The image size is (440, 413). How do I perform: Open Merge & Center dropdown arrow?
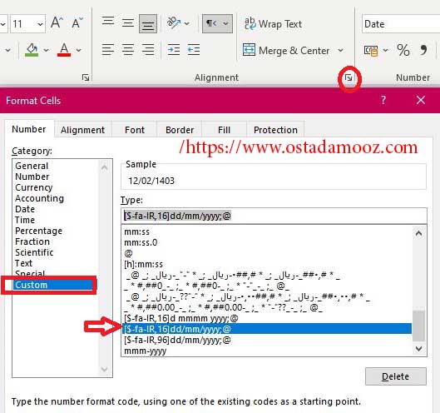340,51
